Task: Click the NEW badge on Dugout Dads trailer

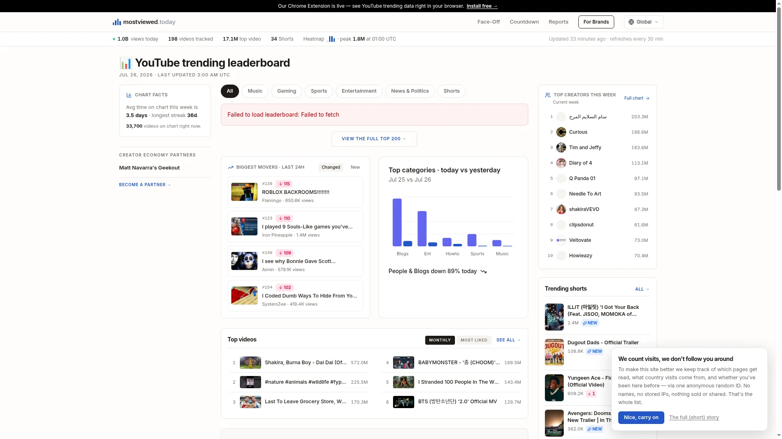Action: point(595,351)
